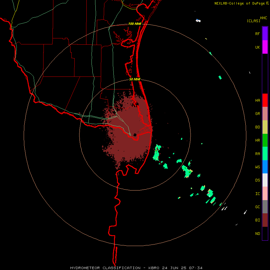Click the radar site black center dot
This screenshot has width=270, height=270.
135,135
